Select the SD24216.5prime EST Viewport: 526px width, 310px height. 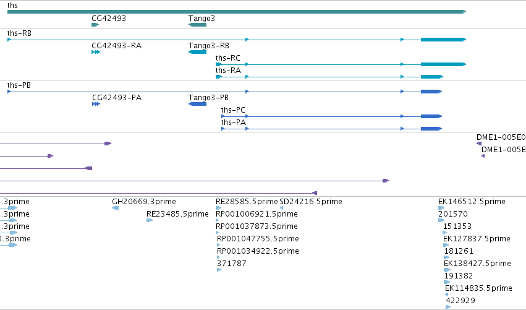281,208
